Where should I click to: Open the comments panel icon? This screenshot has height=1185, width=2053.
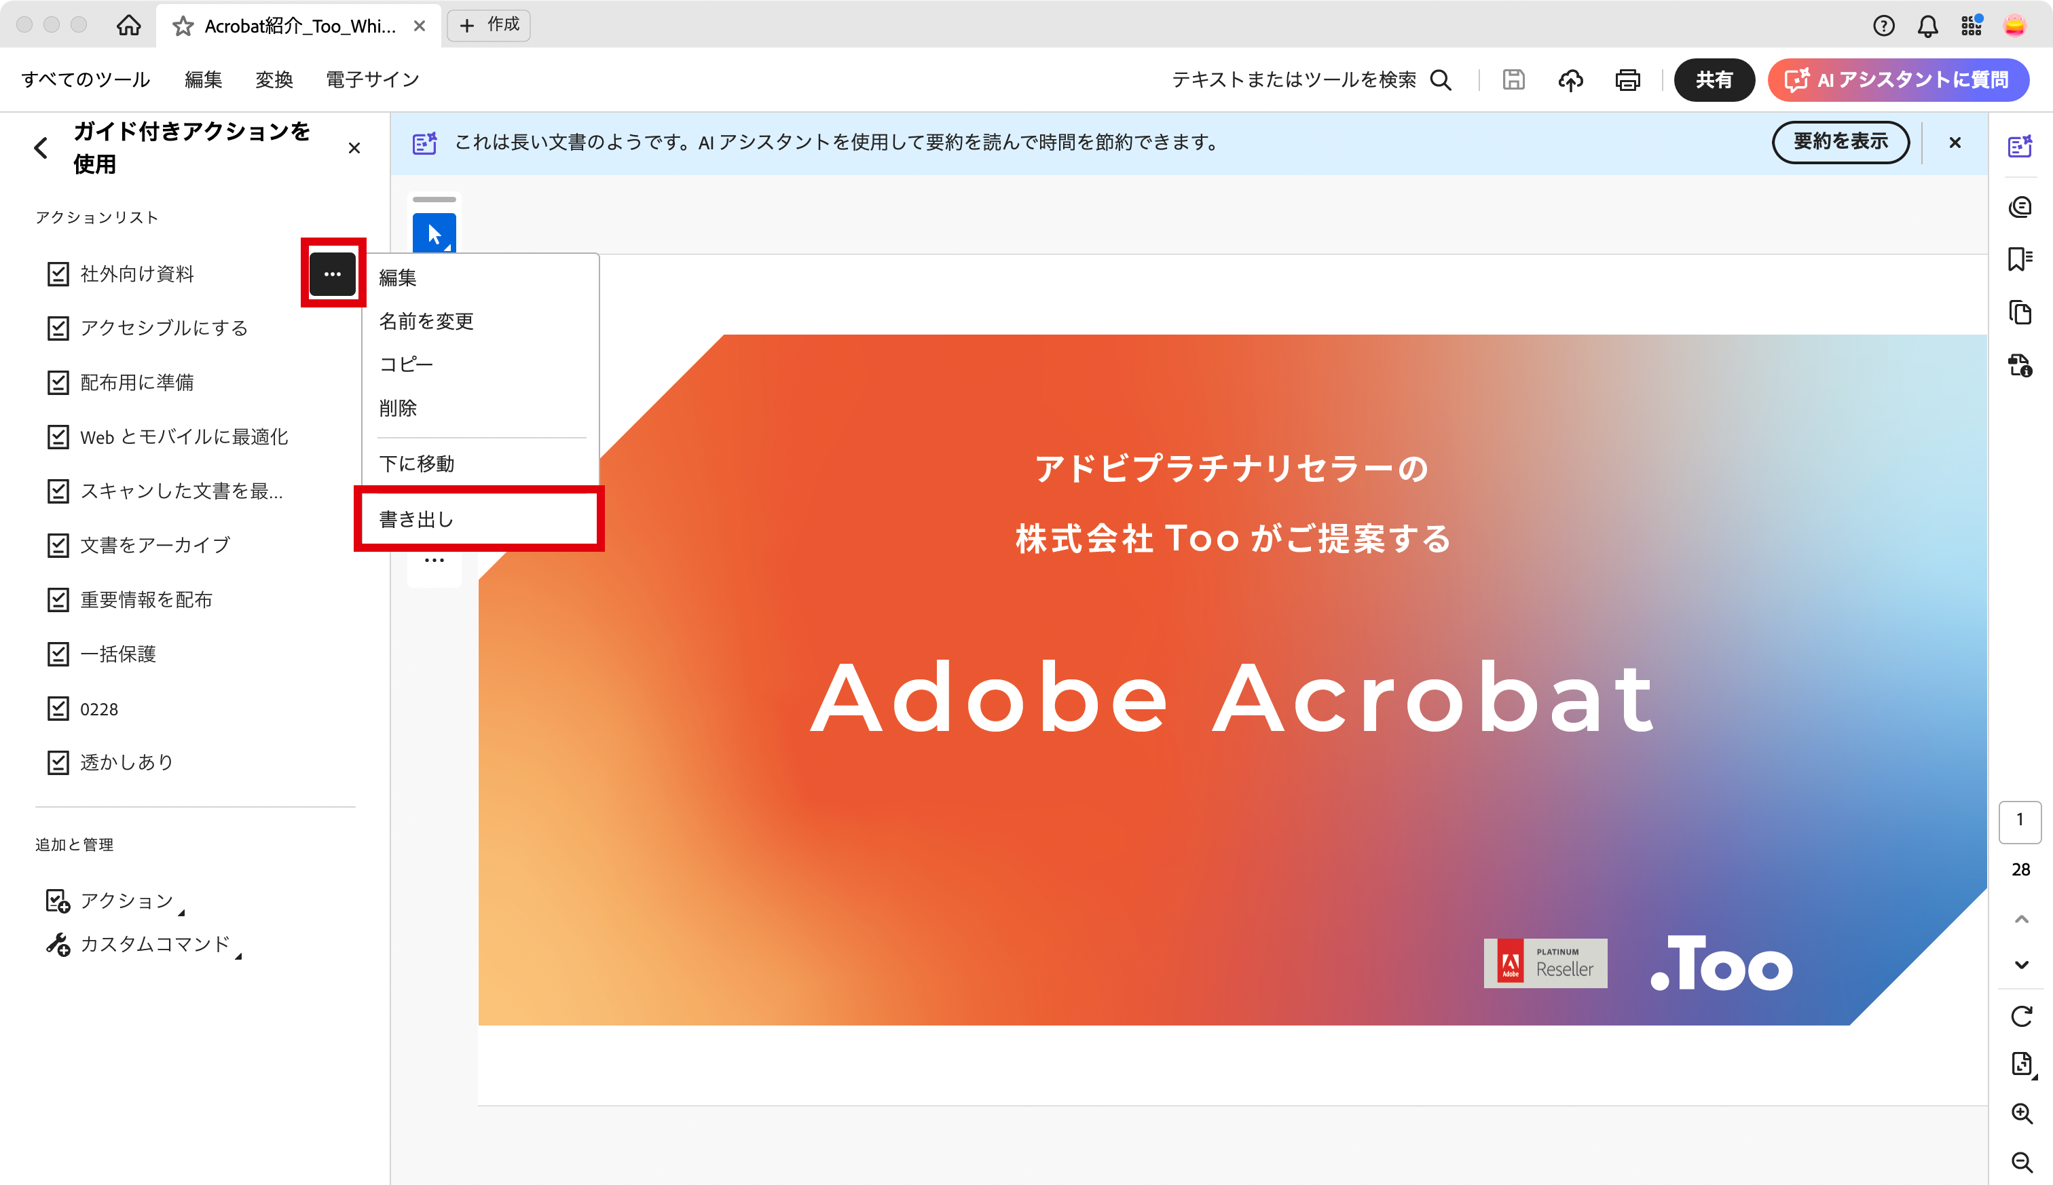(2020, 207)
